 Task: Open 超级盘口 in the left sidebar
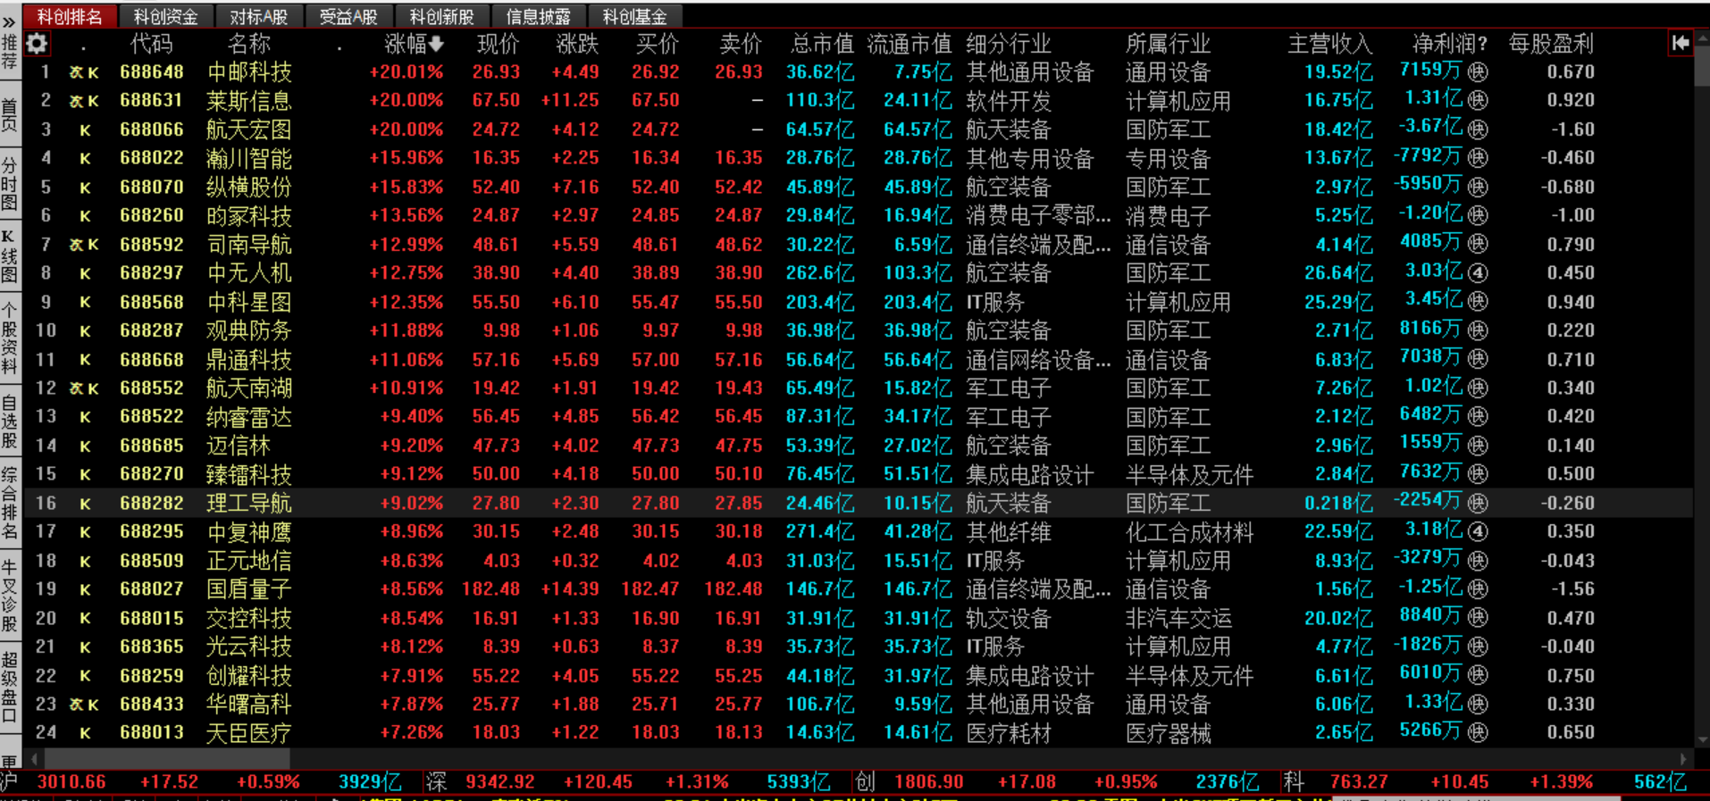[9, 687]
